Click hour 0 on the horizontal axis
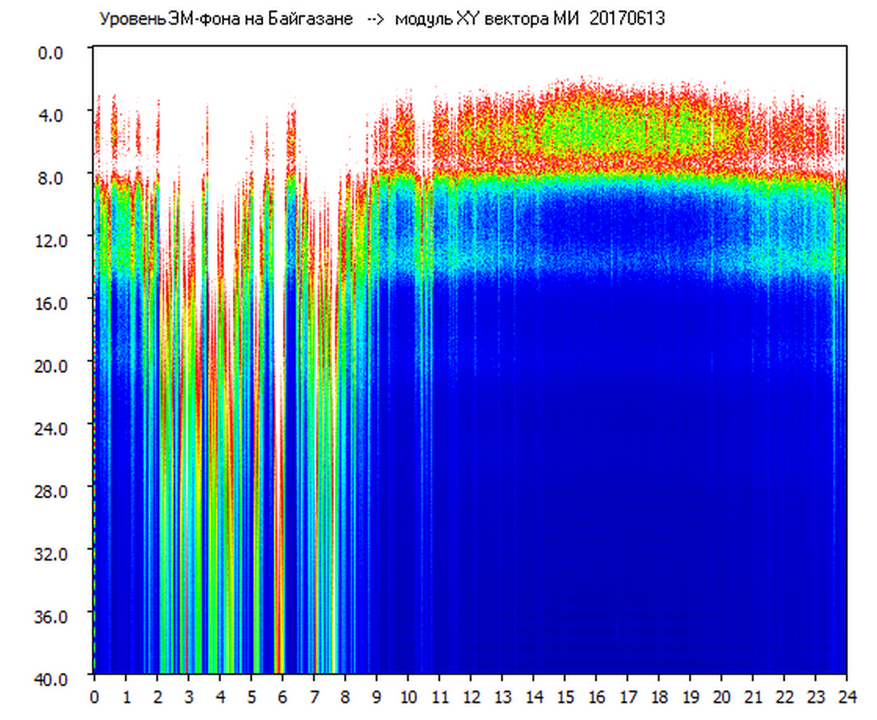This screenshot has width=877, height=720. pos(94,697)
